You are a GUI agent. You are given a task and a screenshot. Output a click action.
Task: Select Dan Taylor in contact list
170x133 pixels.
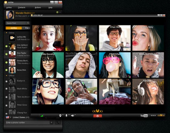17,54
